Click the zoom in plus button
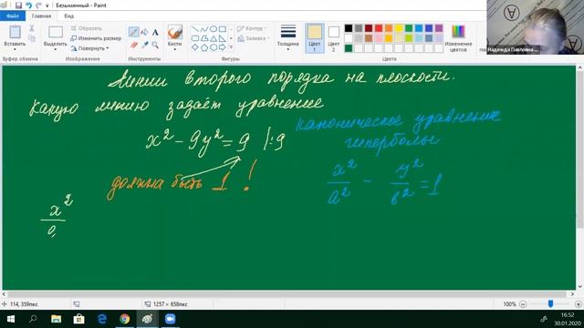 pyautogui.click(x=578, y=304)
